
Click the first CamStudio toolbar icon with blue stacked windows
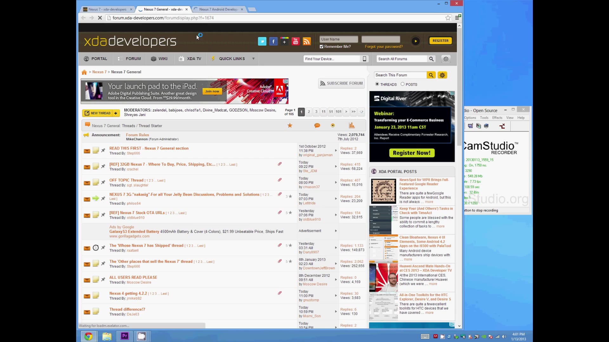pyautogui.click(x=470, y=126)
